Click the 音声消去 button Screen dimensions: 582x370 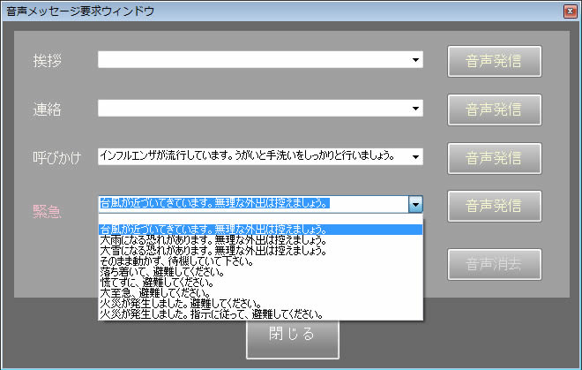[493, 263]
